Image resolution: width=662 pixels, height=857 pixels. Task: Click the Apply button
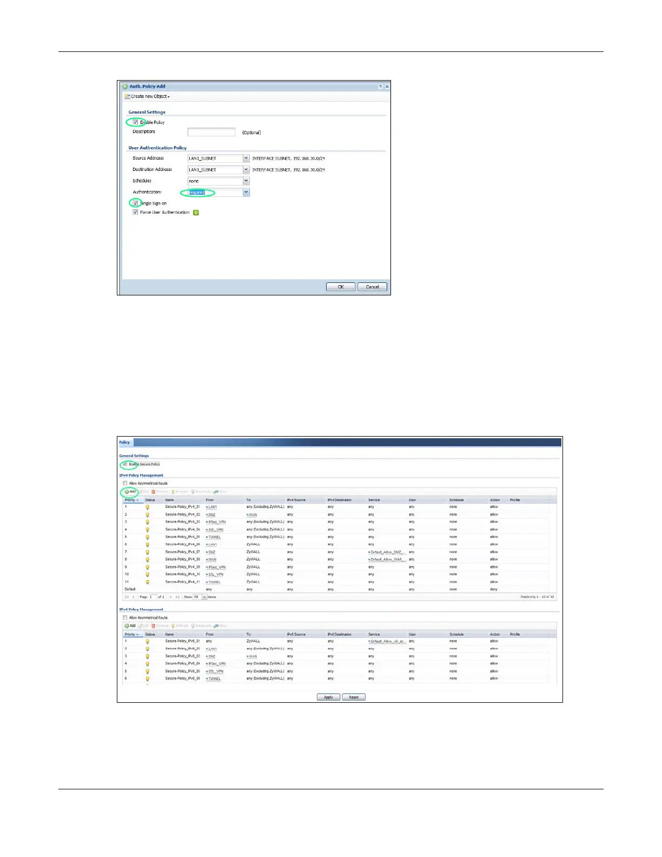328,697
